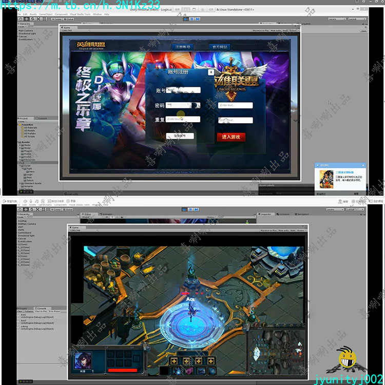The height and width of the screenshot is (385, 385).
Task: Open Layout dropdown in upper Unity editor
Action: [x=357, y=19]
